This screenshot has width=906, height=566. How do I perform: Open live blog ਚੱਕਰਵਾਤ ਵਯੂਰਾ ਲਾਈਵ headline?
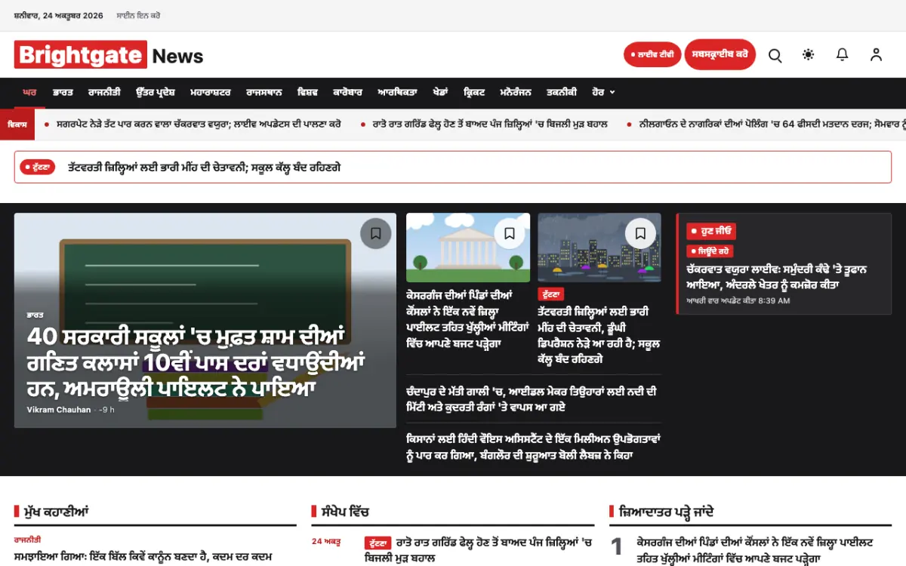coord(777,276)
